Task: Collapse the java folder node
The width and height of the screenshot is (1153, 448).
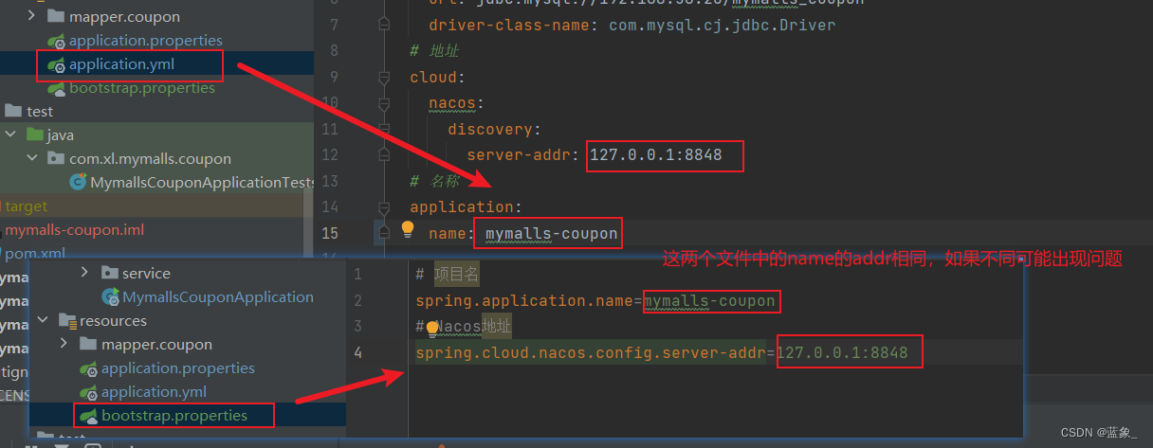Action: coord(10,135)
